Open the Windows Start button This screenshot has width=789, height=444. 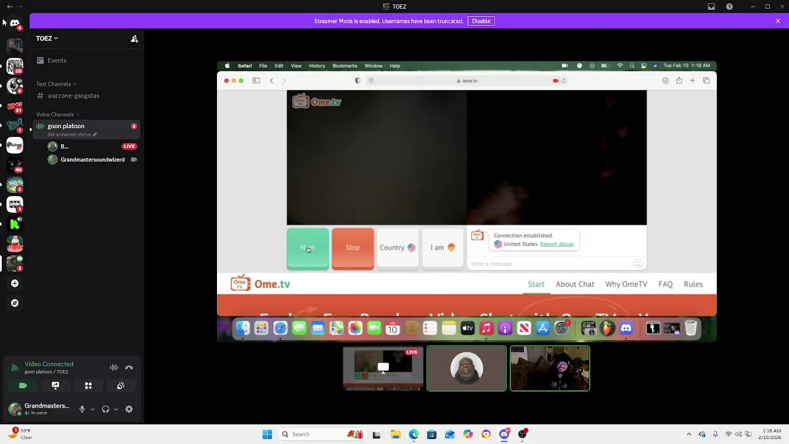pyautogui.click(x=267, y=434)
